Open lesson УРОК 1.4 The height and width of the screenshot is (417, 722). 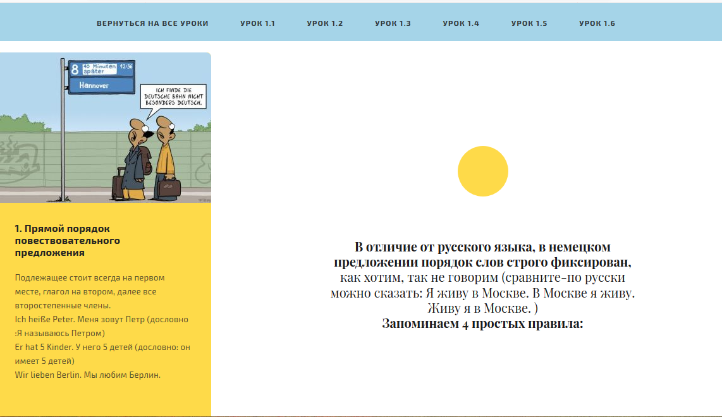coord(461,23)
